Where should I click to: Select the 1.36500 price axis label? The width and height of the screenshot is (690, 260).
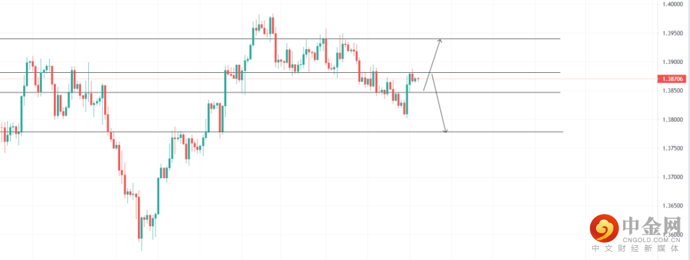(x=675, y=206)
